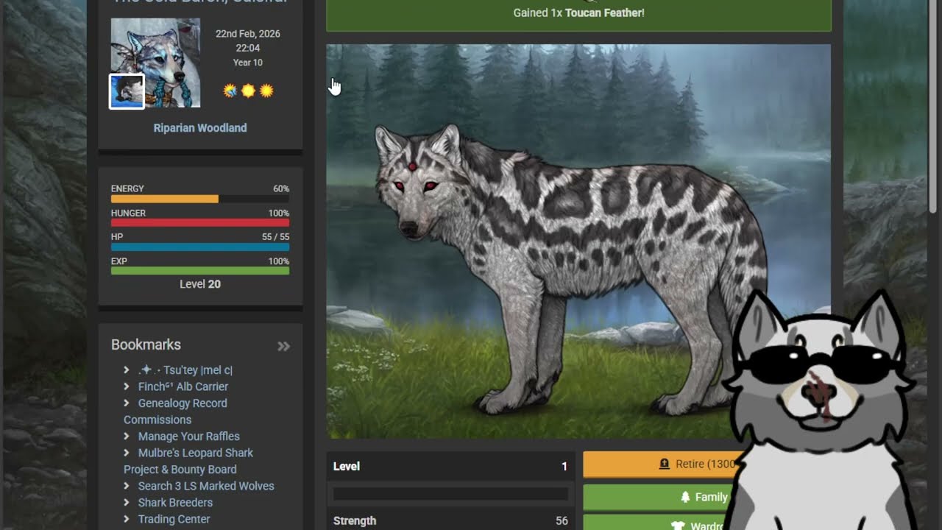Click the chevron beside Tsu'tey bookmark

coord(127,370)
